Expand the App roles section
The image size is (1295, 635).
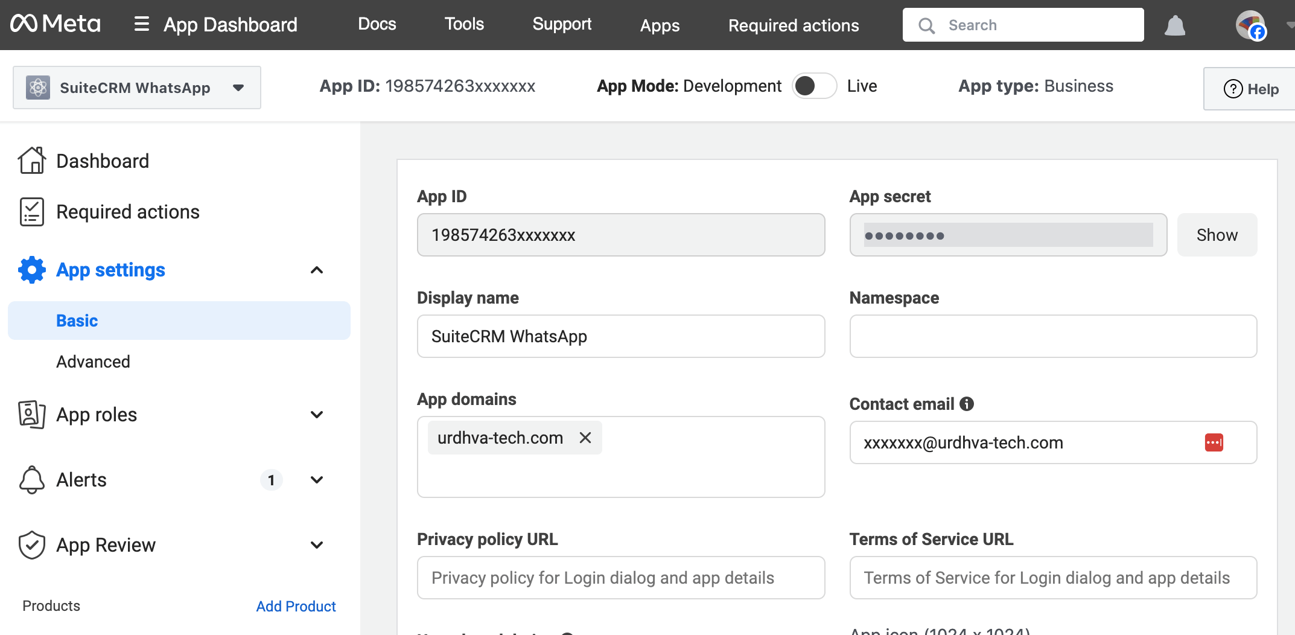(x=316, y=414)
